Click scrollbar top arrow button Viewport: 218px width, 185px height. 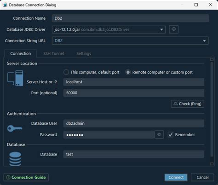212,59
